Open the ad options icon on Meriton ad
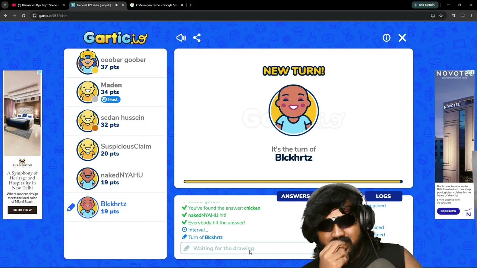This screenshot has height=268, width=477. (40, 72)
